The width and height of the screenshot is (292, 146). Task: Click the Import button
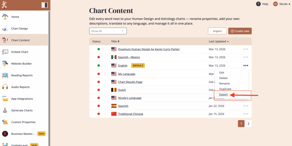click(217, 31)
